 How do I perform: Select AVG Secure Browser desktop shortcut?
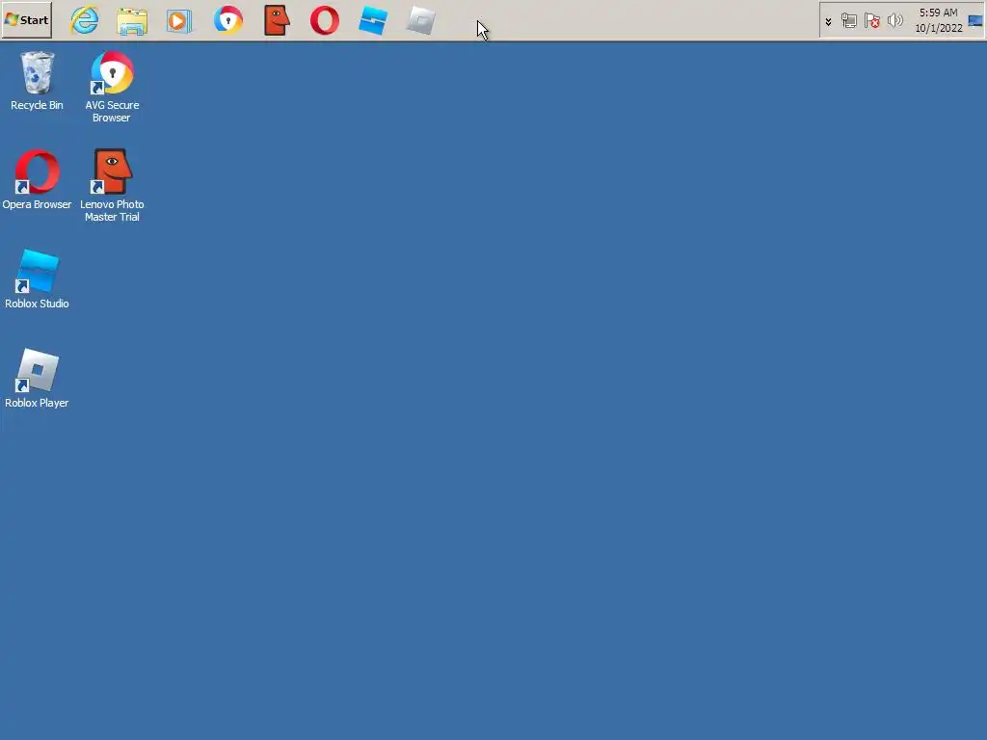(x=112, y=87)
